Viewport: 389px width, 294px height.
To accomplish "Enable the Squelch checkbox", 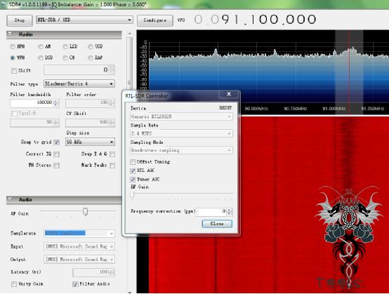I will tap(14, 114).
